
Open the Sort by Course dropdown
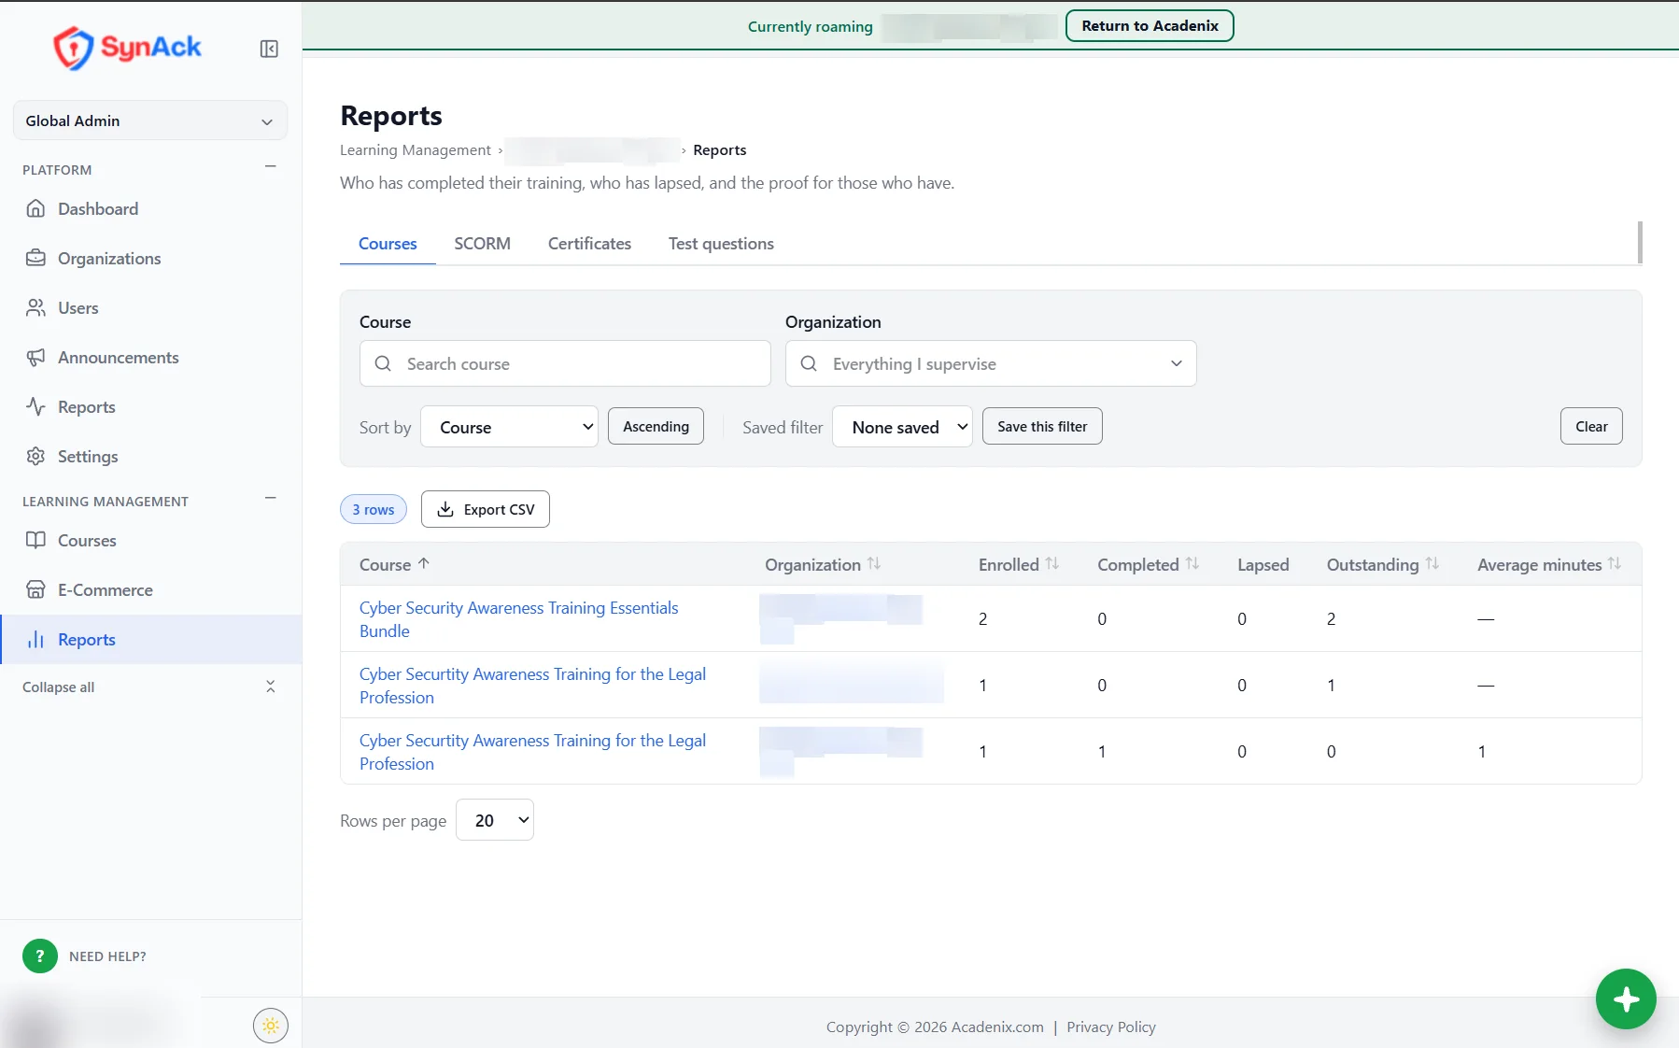point(509,427)
